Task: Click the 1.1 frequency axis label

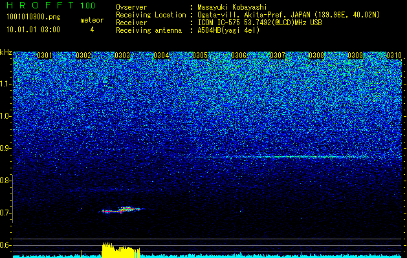Action: click(6, 84)
